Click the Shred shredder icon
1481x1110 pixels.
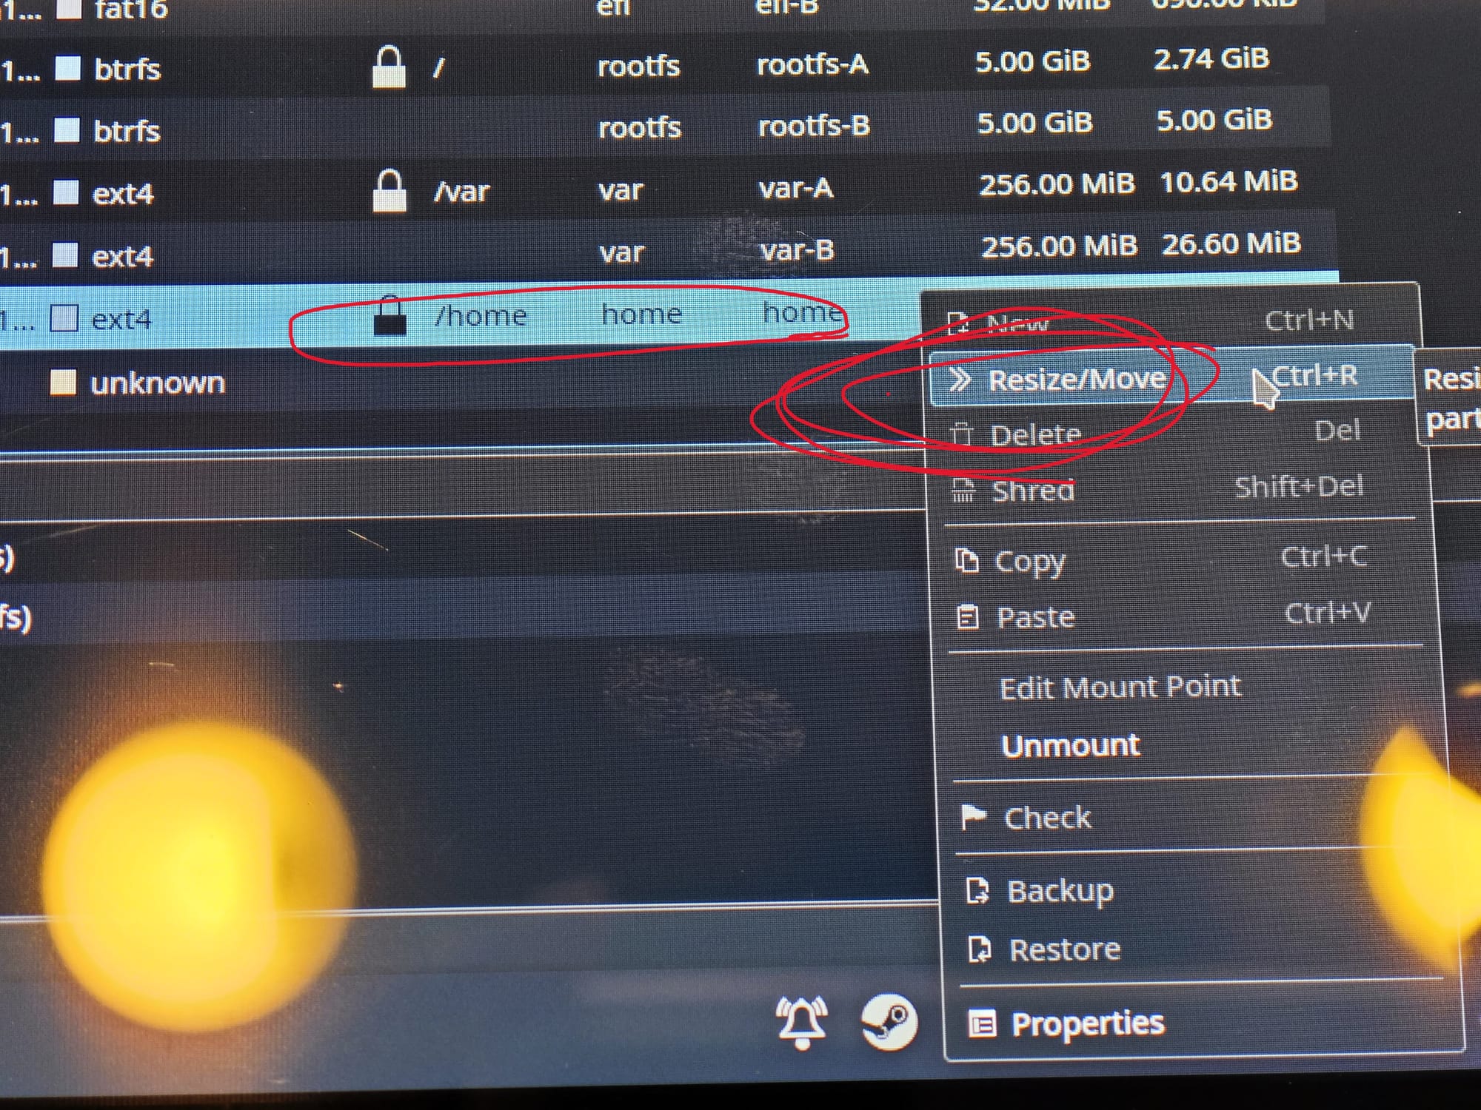tap(963, 490)
